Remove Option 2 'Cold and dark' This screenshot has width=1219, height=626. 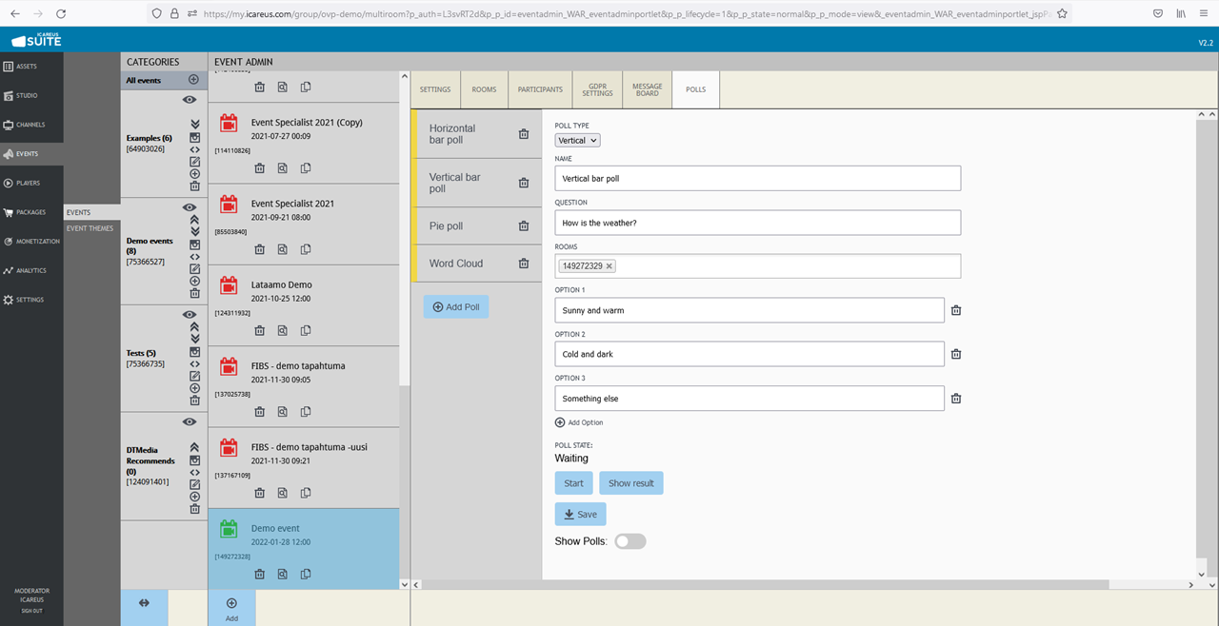tap(956, 354)
